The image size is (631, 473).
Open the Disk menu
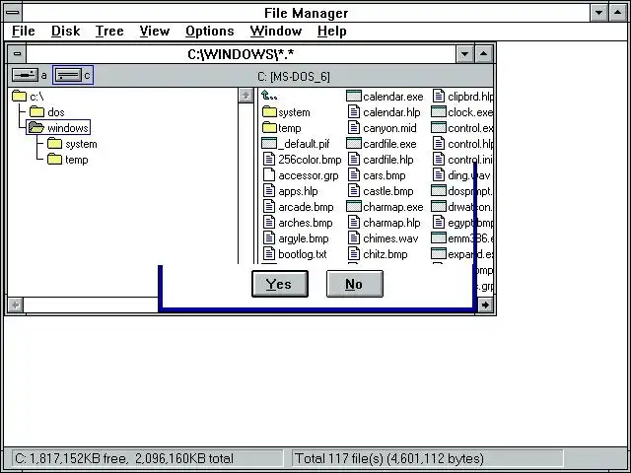tap(66, 31)
